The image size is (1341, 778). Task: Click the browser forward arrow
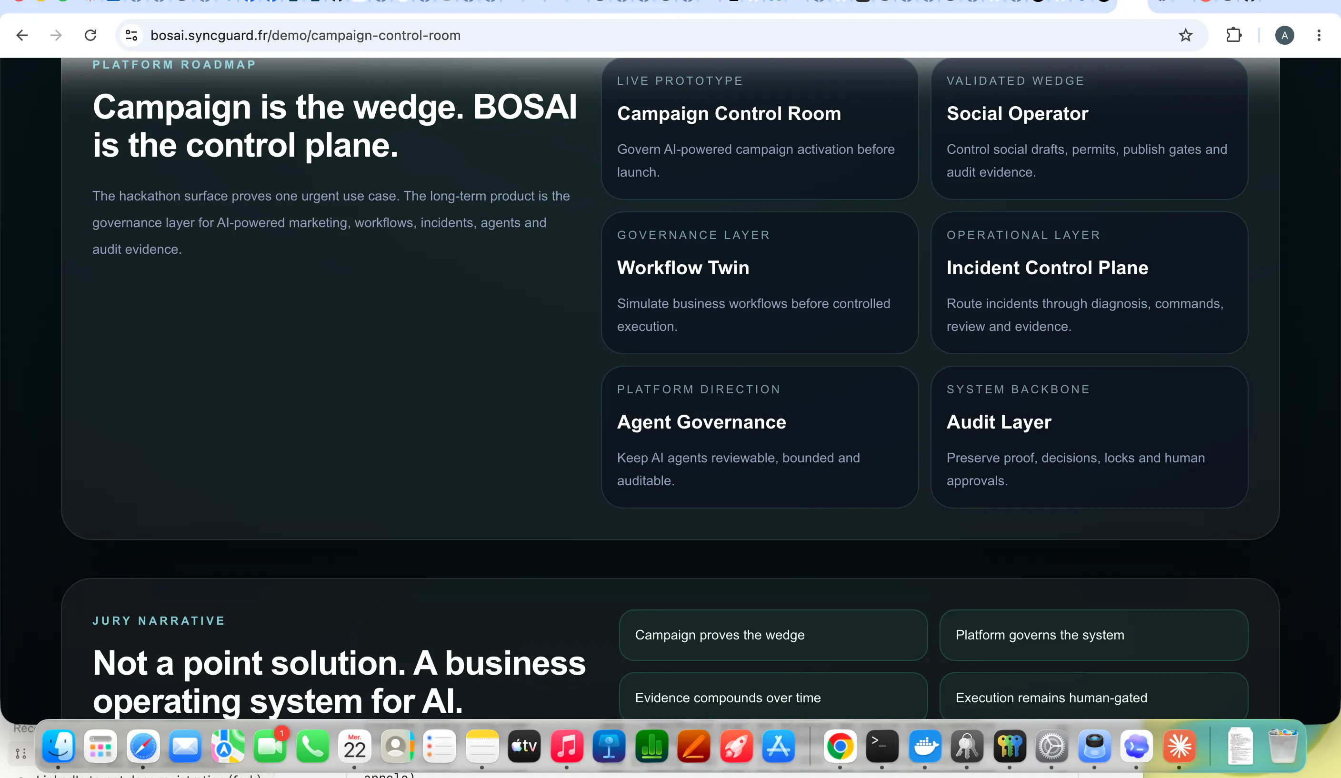pyautogui.click(x=56, y=36)
